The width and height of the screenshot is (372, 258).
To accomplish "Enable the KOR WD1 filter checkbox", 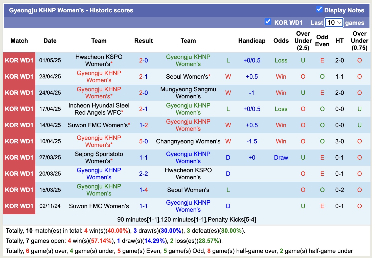I will point(268,22).
